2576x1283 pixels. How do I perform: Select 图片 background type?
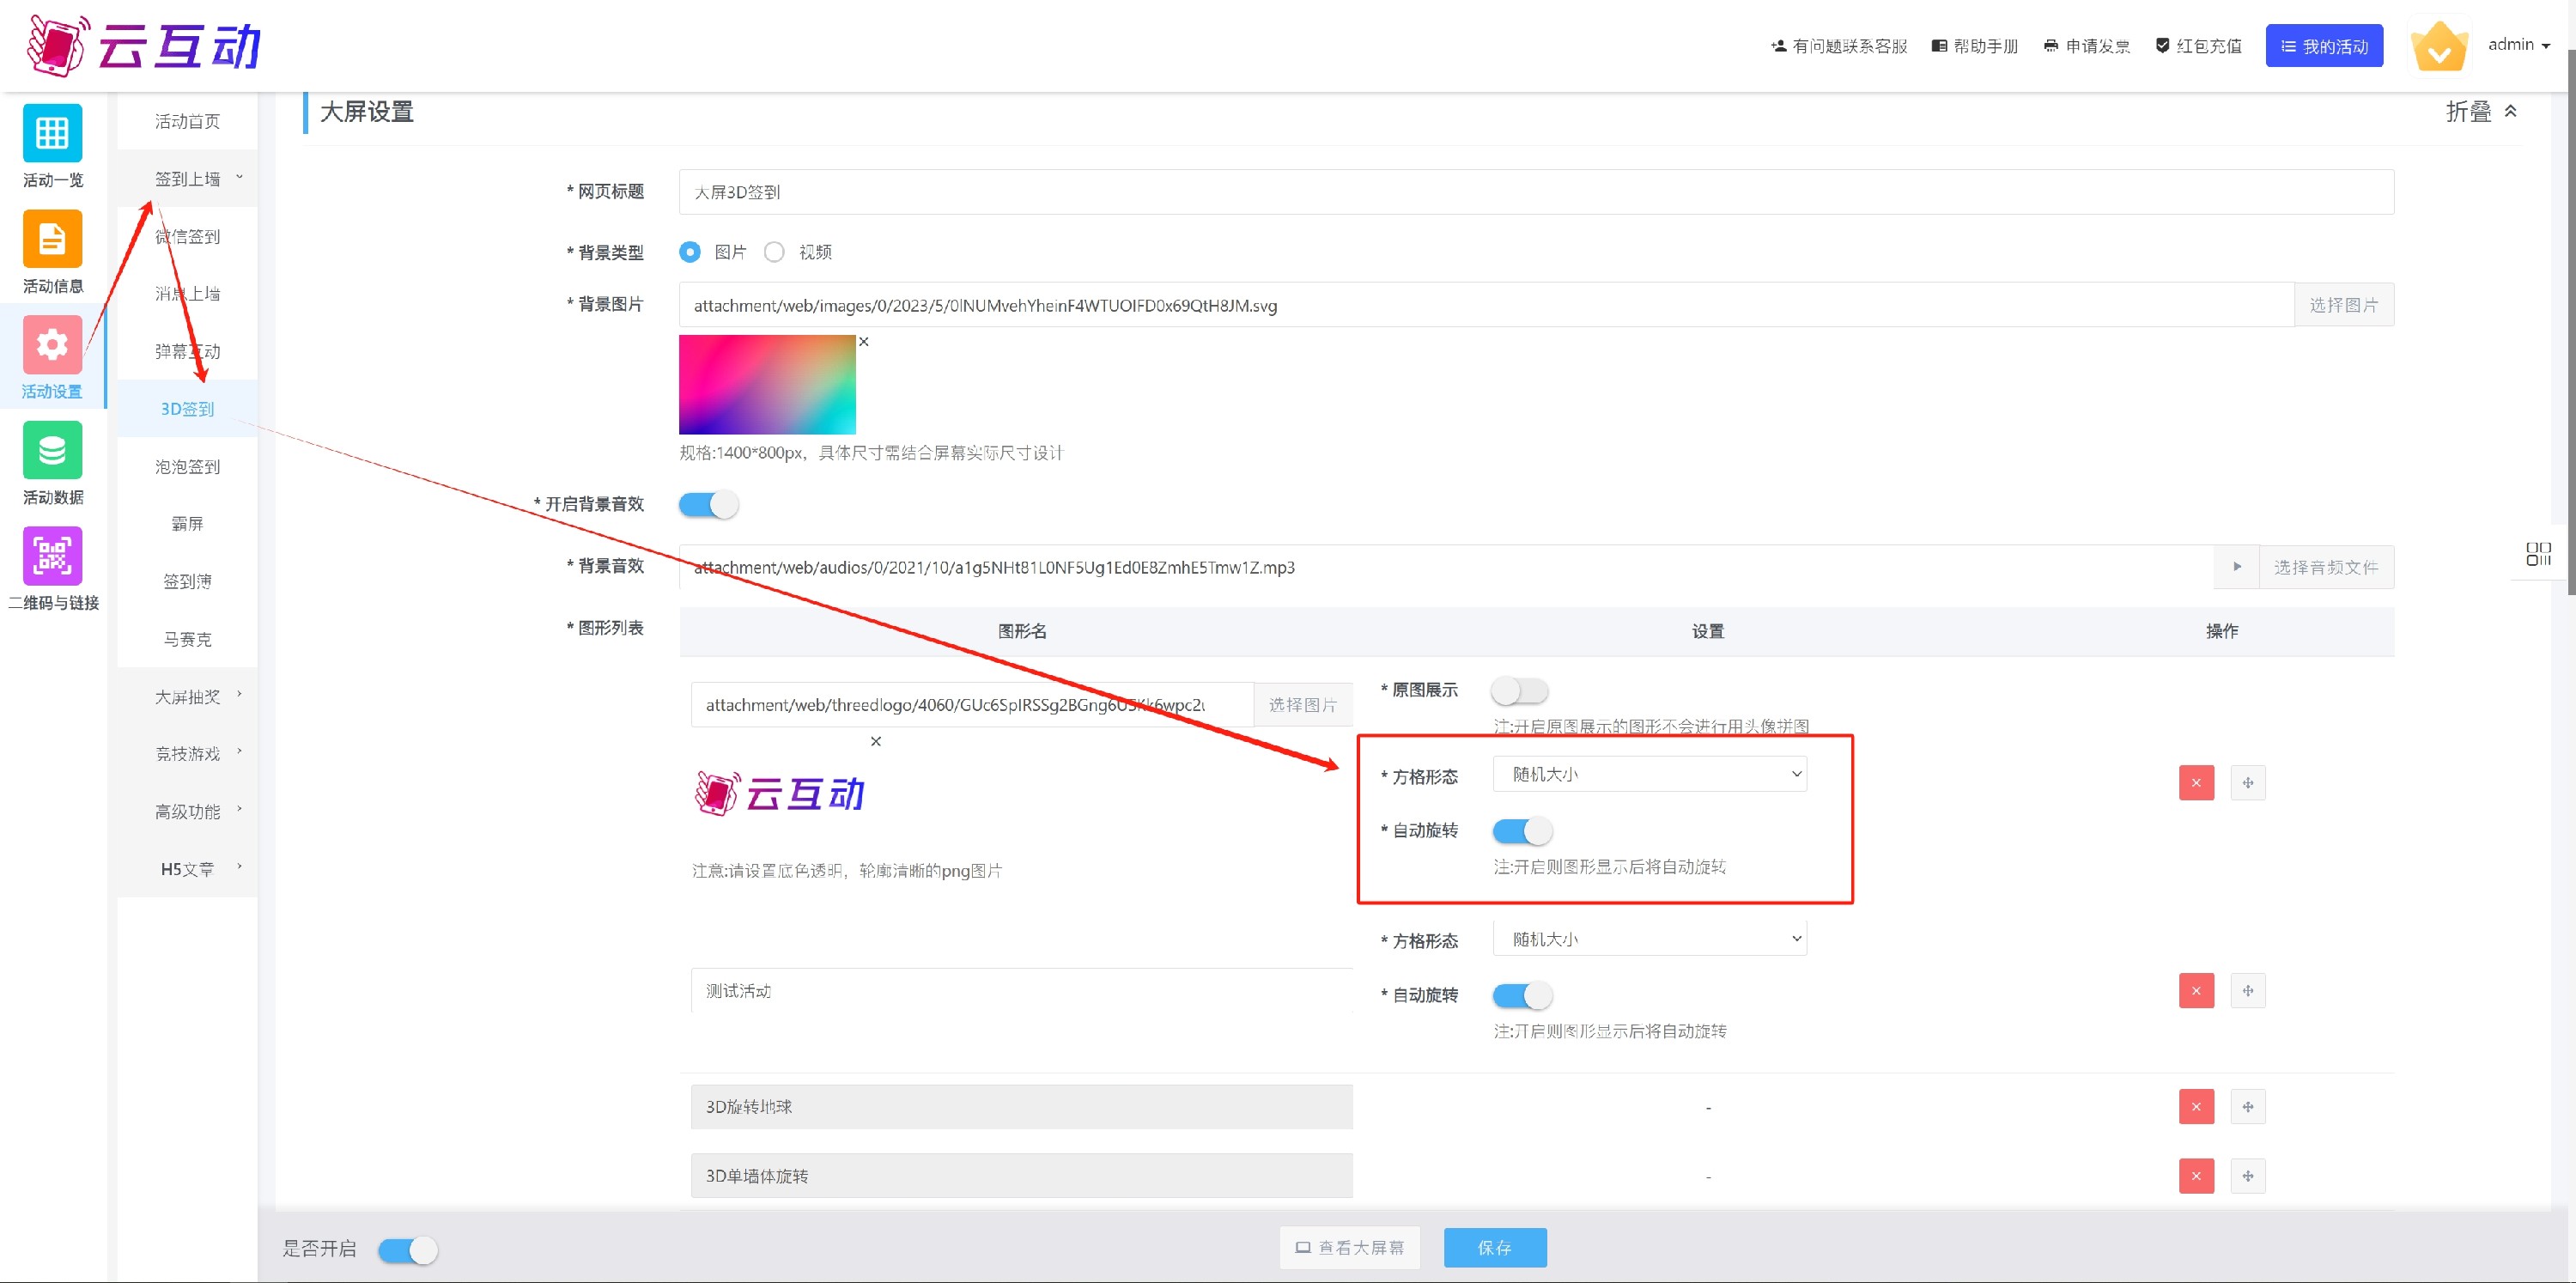pos(690,252)
